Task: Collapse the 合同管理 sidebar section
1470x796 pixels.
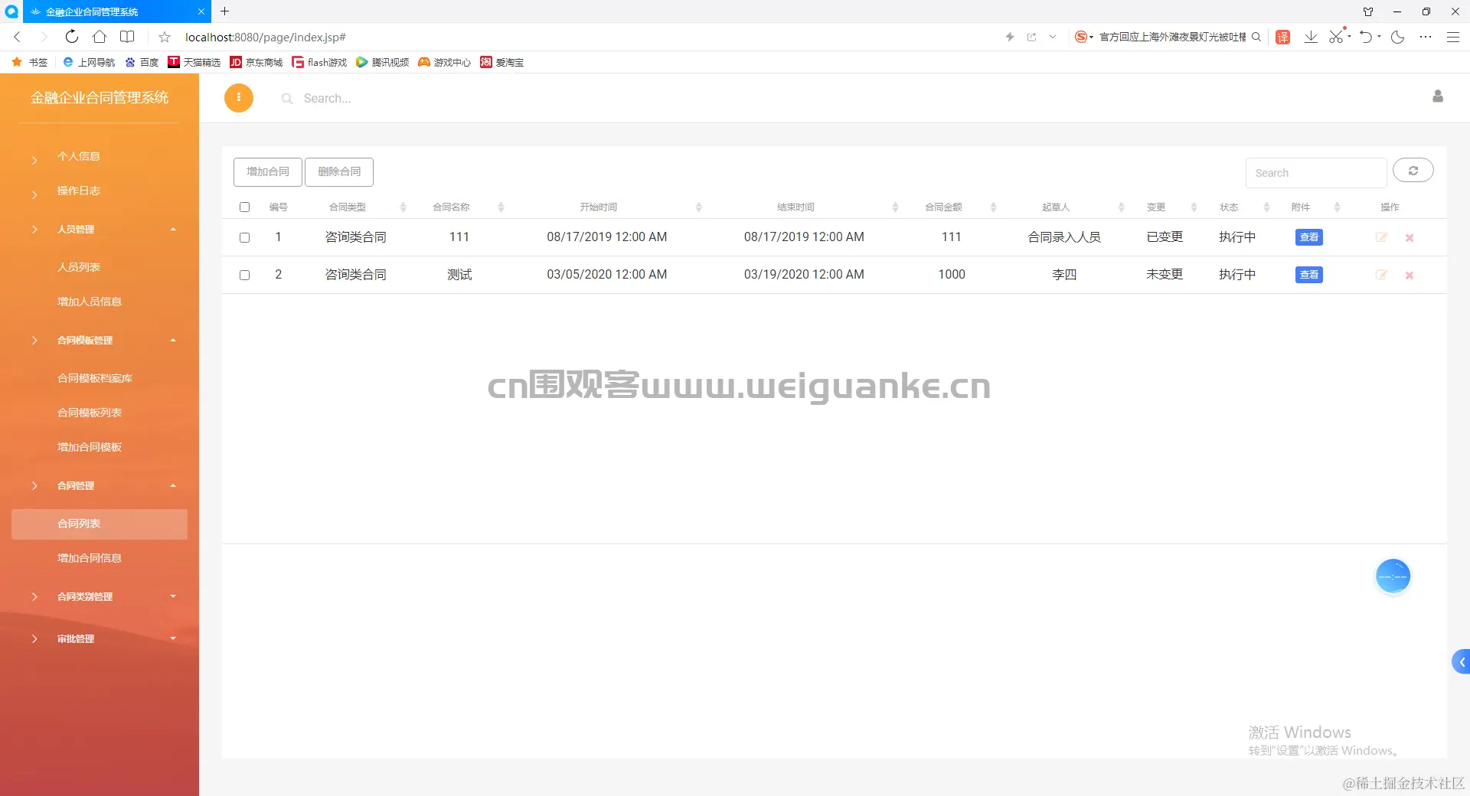Action: 100,485
